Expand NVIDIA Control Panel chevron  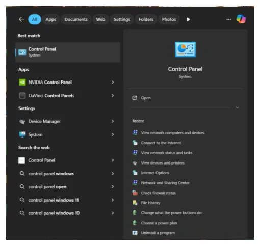[x=113, y=82]
